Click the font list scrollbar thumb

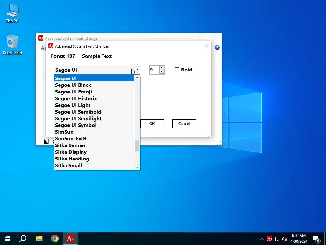click(x=137, y=145)
